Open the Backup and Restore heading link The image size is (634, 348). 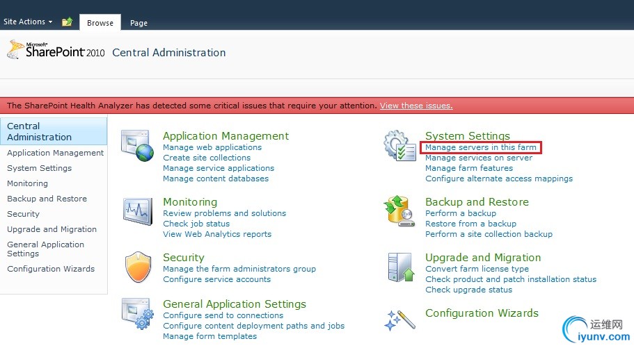click(477, 202)
